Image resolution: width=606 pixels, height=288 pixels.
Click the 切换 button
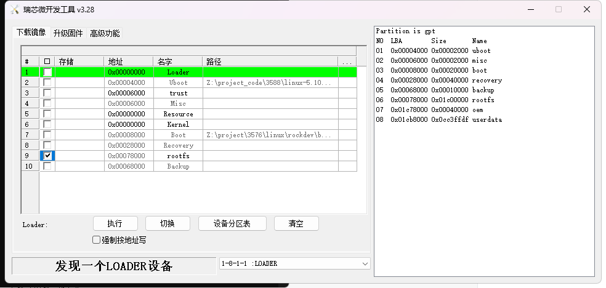[x=168, y=223]
